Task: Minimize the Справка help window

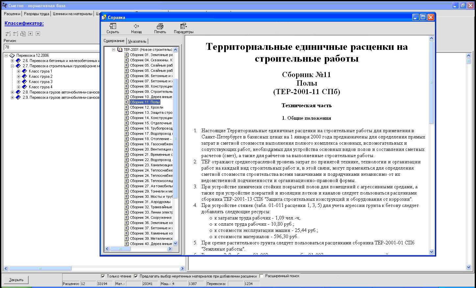Action: coord(416,17)
